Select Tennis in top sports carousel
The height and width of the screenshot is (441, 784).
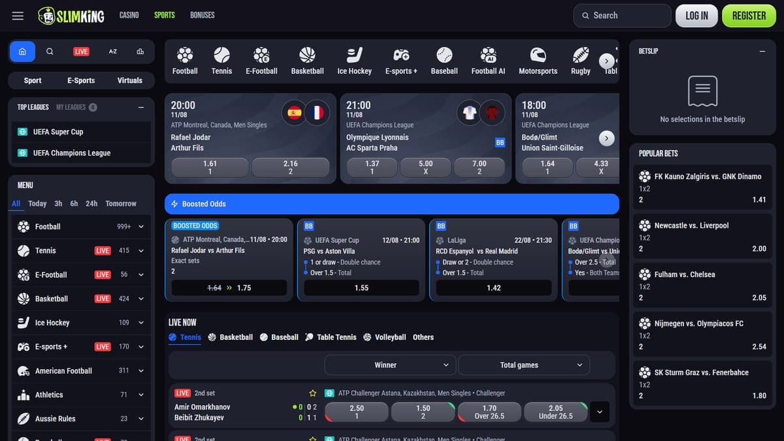[x=221, y=61]
